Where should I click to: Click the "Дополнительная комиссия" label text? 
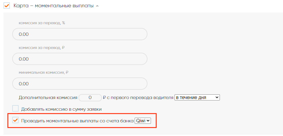pyautogui.click(x=48, y=98)
